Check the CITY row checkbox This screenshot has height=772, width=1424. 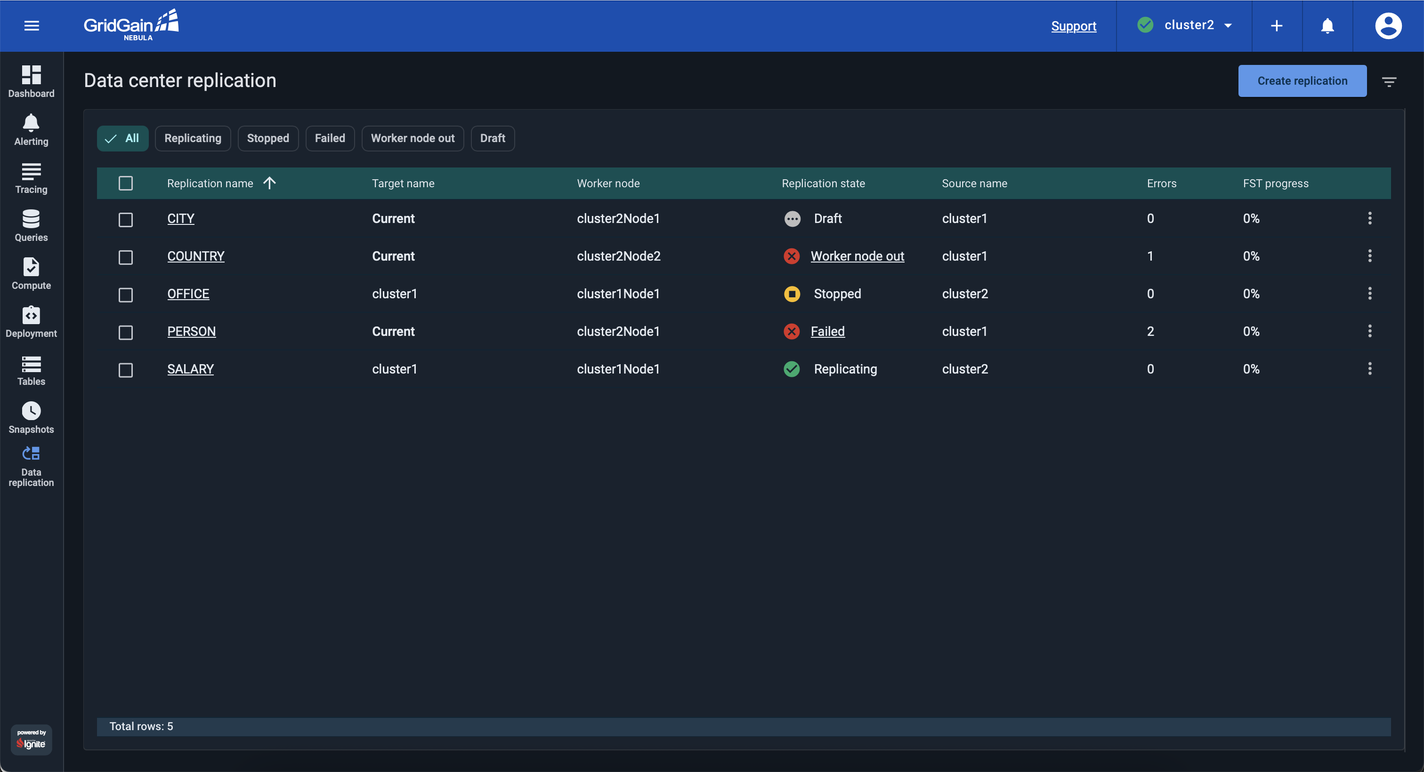pyautogui.click(x=125, y=219)
